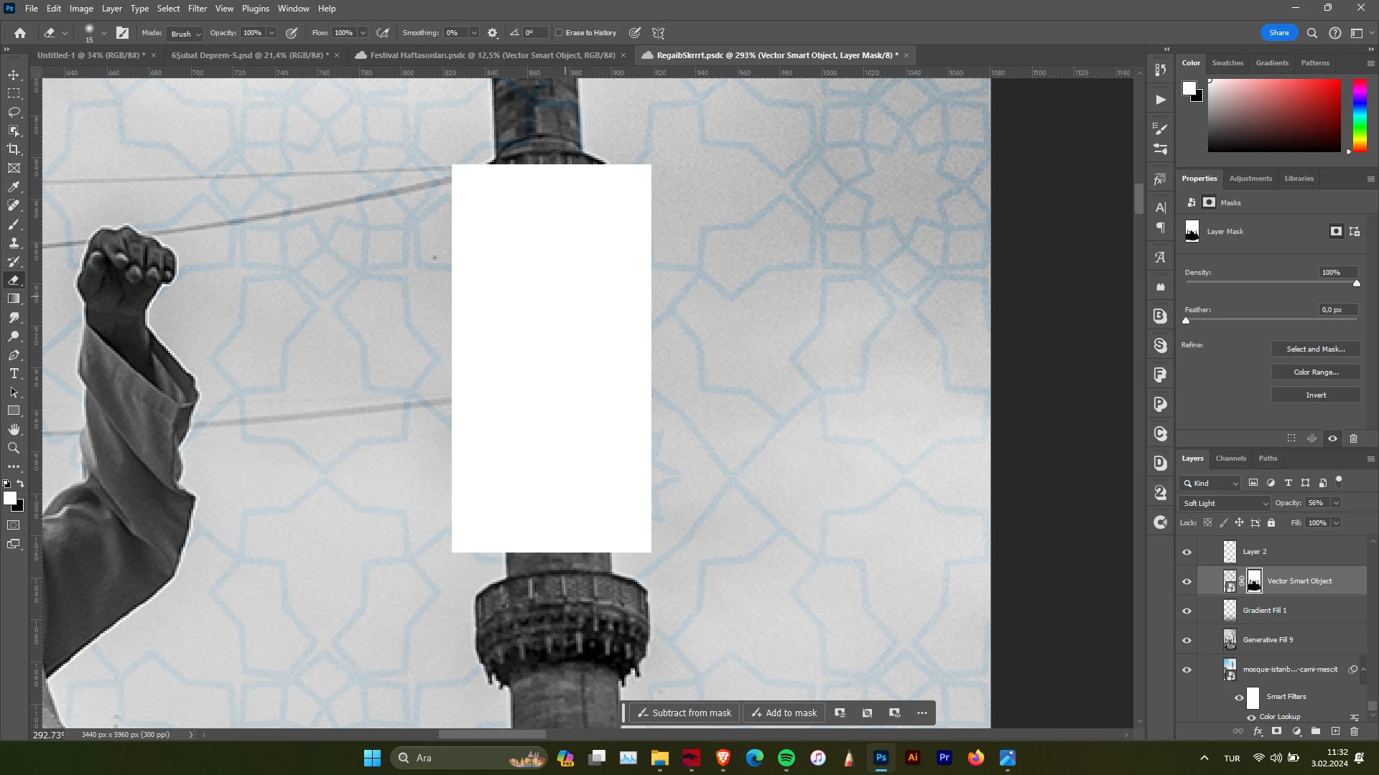Viewport: 1379px width, 775px height.
Task: Enable the Erase to History checkbox
Action: [560, 33]
